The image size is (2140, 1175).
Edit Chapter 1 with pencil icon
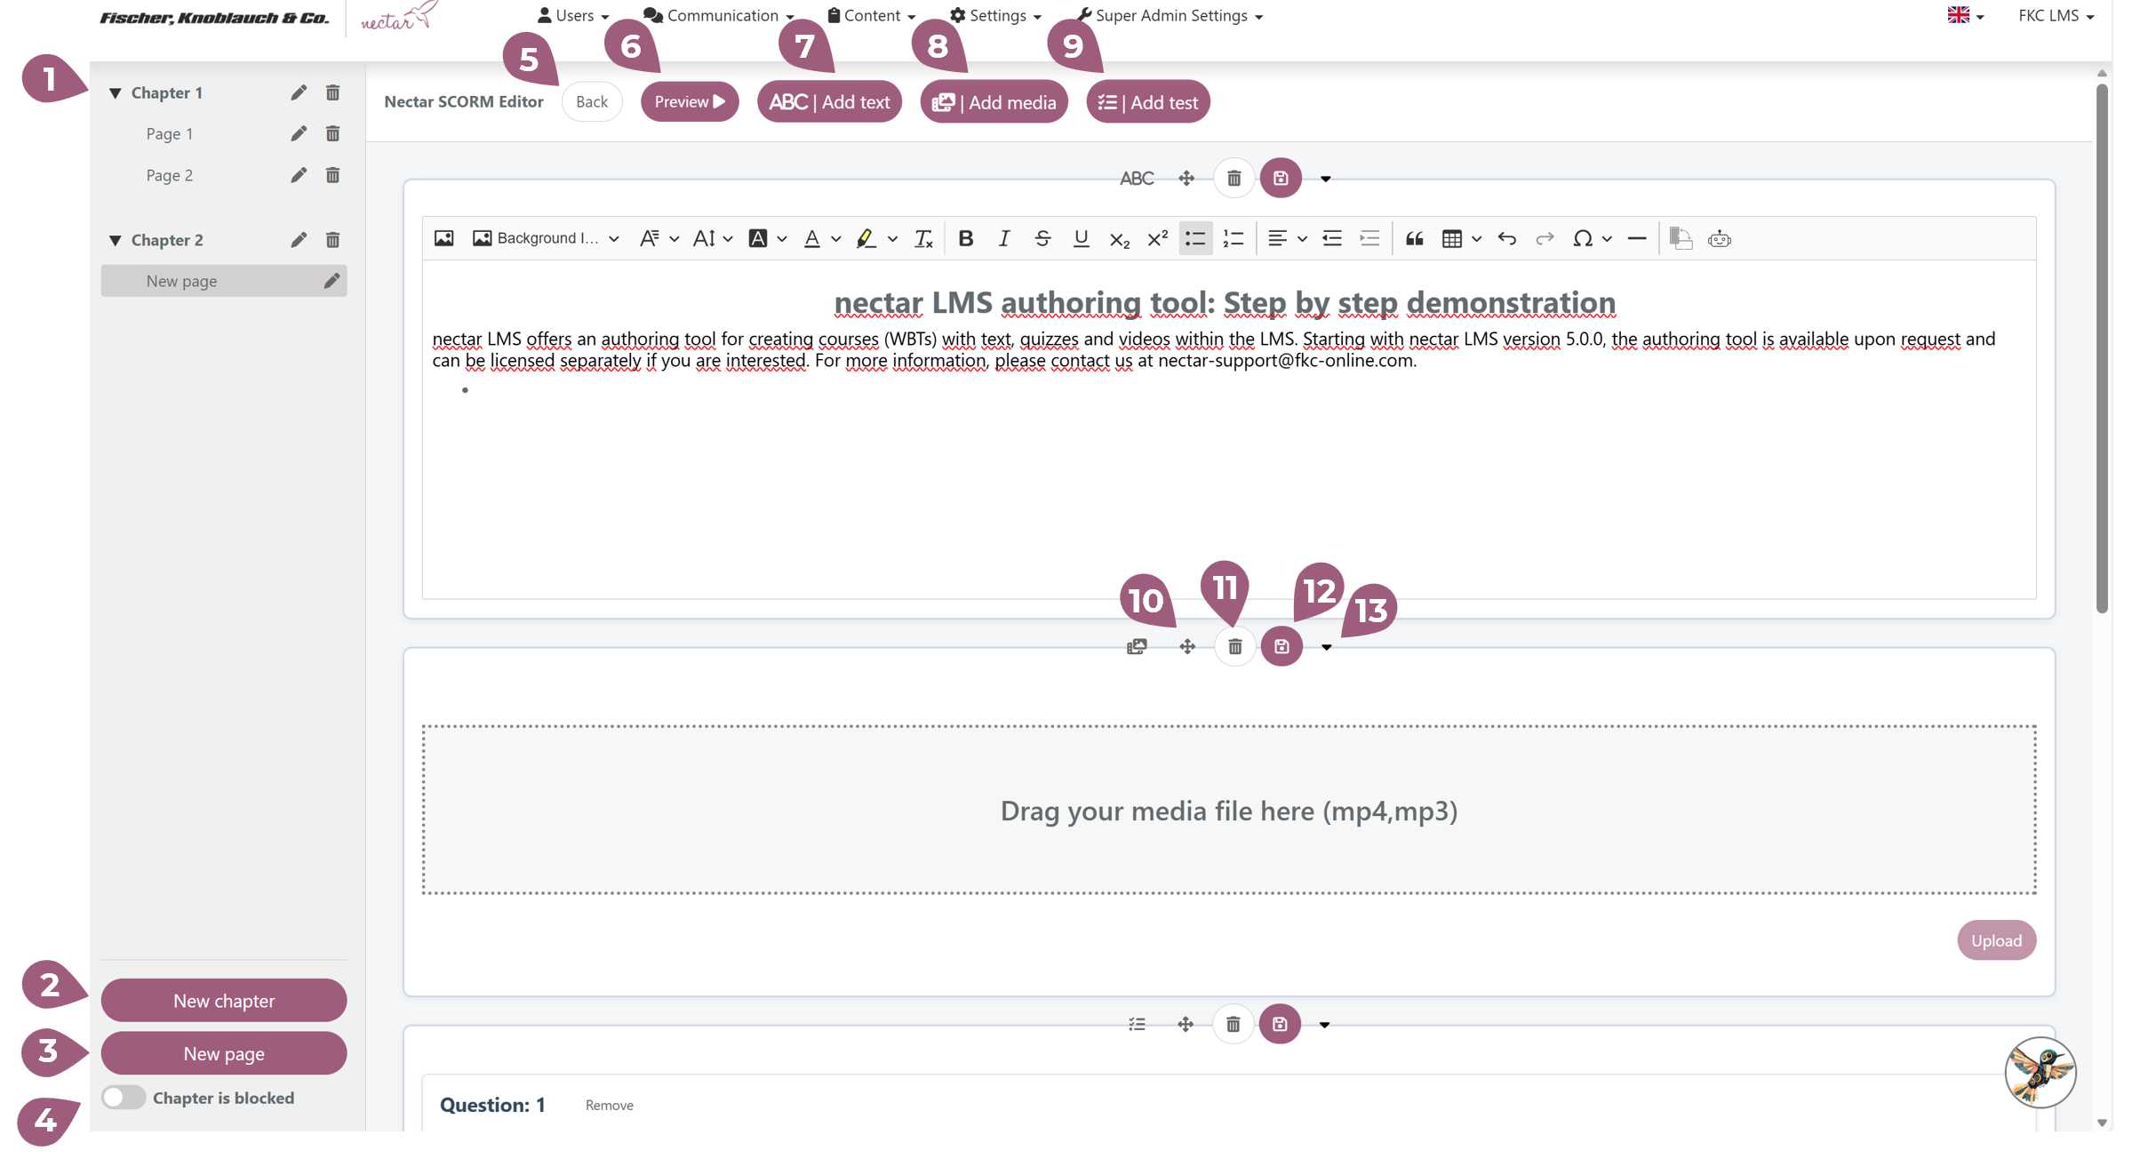(299, 92)
